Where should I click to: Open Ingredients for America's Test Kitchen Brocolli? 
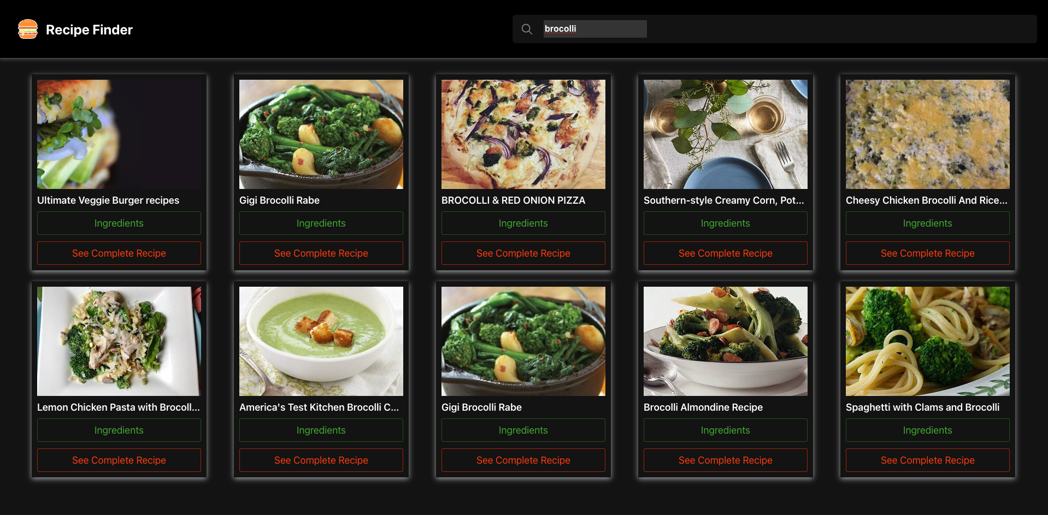point(321,430)
